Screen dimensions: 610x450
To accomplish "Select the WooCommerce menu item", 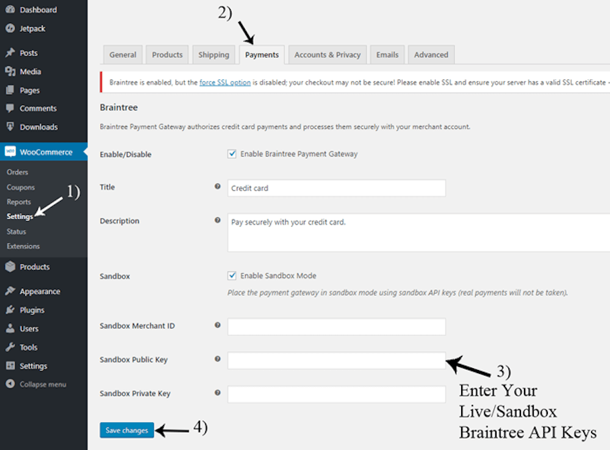I will point(43,151).
